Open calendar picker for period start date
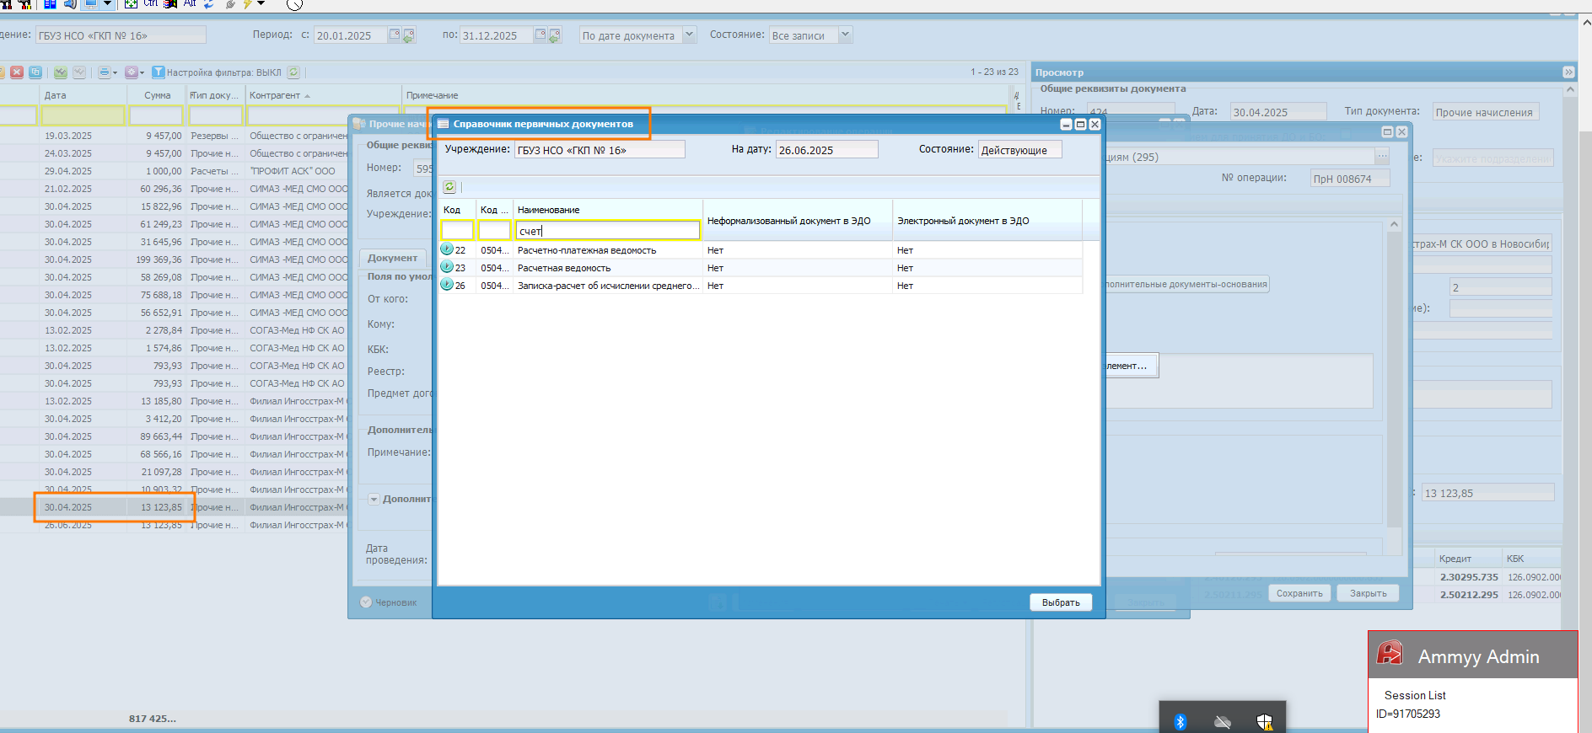The width and height of the screenshot is (1592, 733). tap(394, 35)
